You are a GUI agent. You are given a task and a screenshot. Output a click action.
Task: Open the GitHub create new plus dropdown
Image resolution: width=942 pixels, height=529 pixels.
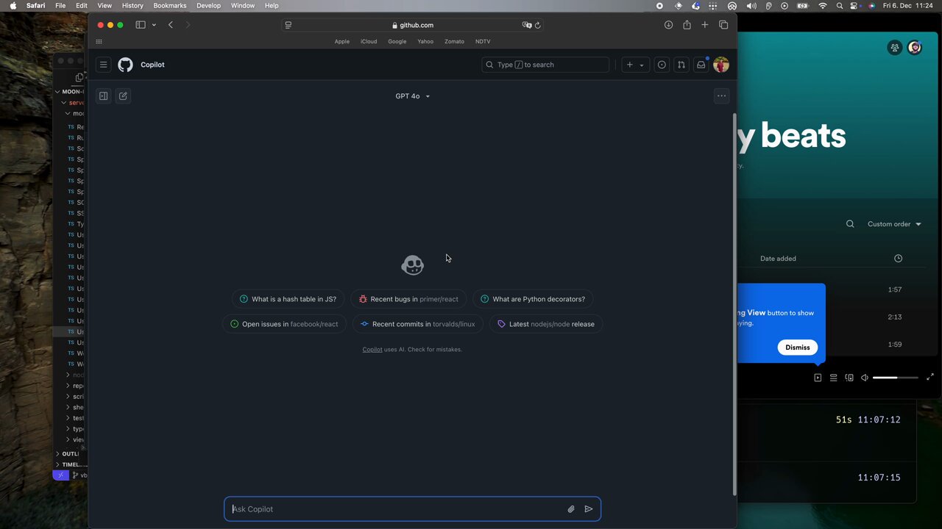[634, 65]
